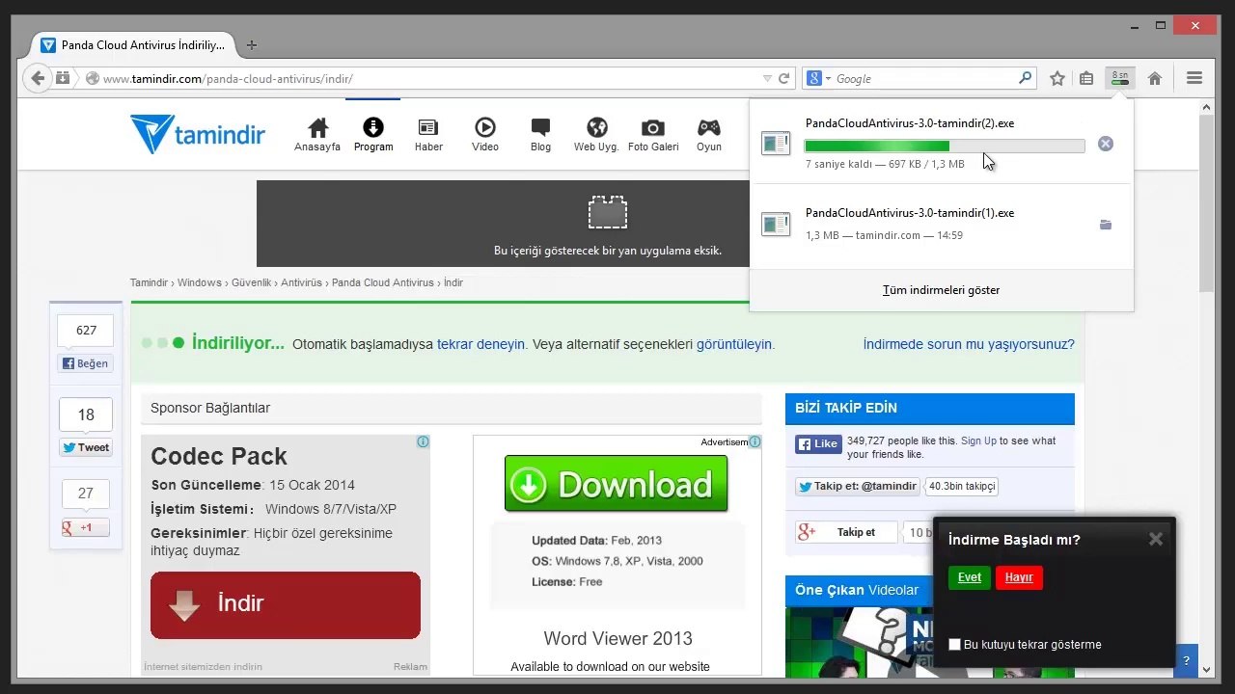The image size is (1235, 694).
Task: Click the missing plugin placeholder icon
Action: (x=608, y=212)
